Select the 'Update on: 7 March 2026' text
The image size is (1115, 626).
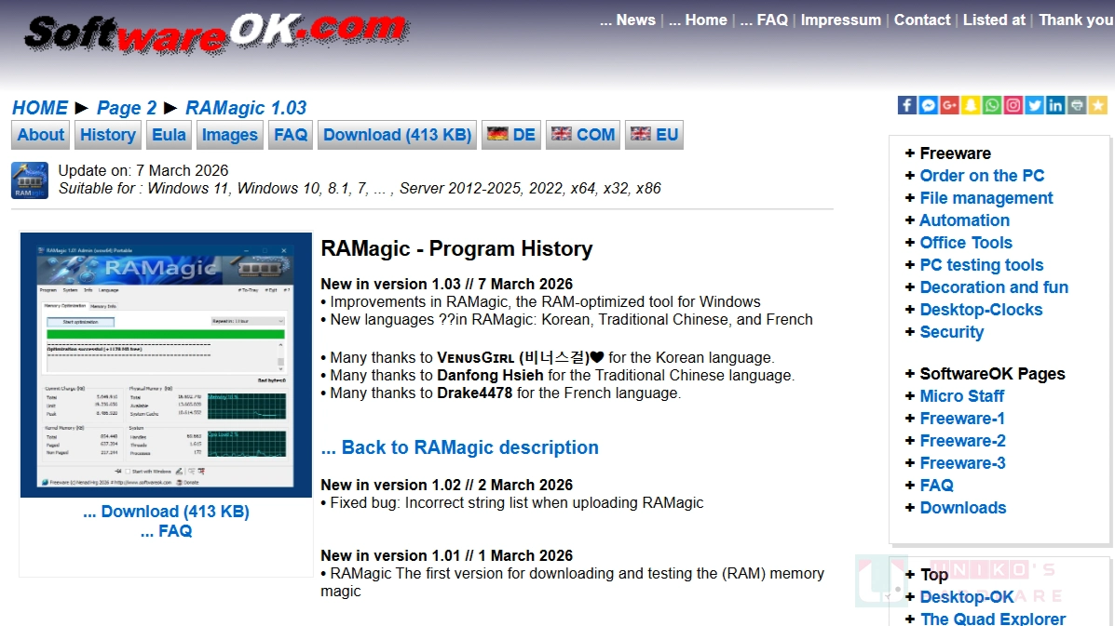click(x=143, y=170)
